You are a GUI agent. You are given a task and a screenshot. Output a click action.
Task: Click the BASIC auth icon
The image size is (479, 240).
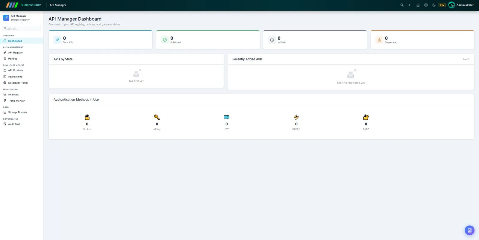pos(366,117)
